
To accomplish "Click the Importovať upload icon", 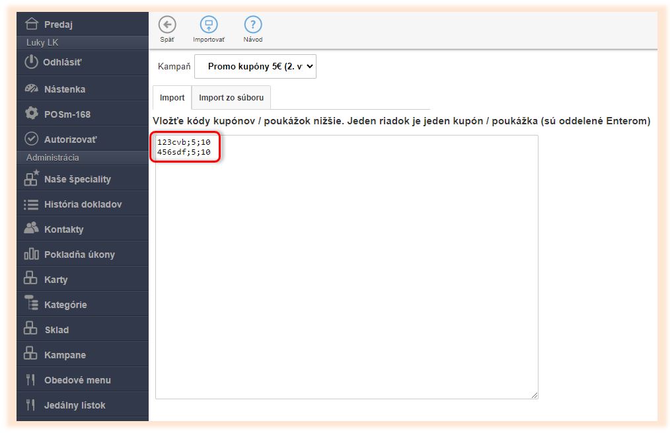I will click(209, 25).
